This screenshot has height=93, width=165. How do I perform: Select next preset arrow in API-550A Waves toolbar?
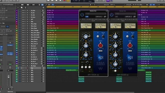92,19
